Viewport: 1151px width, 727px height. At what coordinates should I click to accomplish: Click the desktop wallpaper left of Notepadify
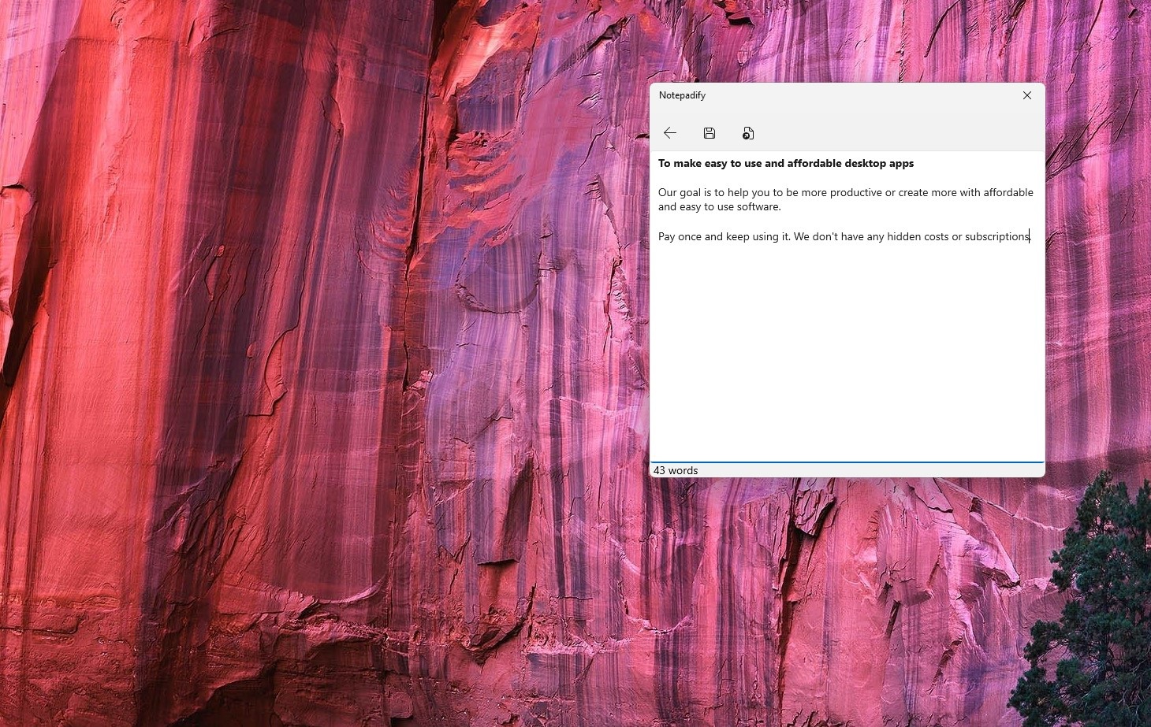pos(315,315)
